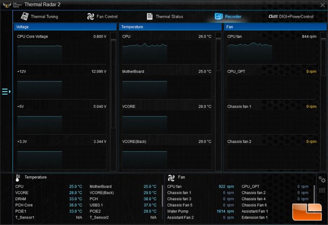Click the Chassis Fan 5 label

(180, 205)
